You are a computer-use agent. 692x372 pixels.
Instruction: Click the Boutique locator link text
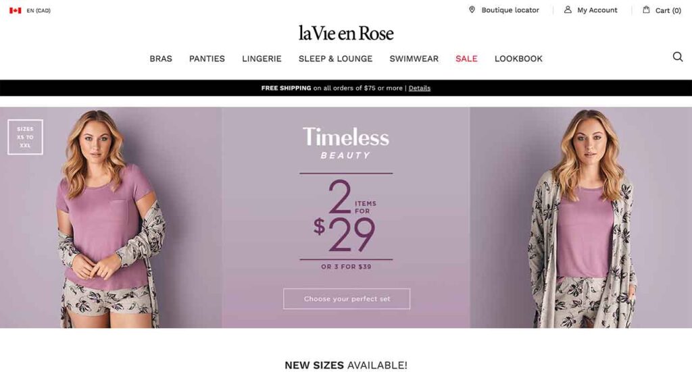(x=510, y=10)
